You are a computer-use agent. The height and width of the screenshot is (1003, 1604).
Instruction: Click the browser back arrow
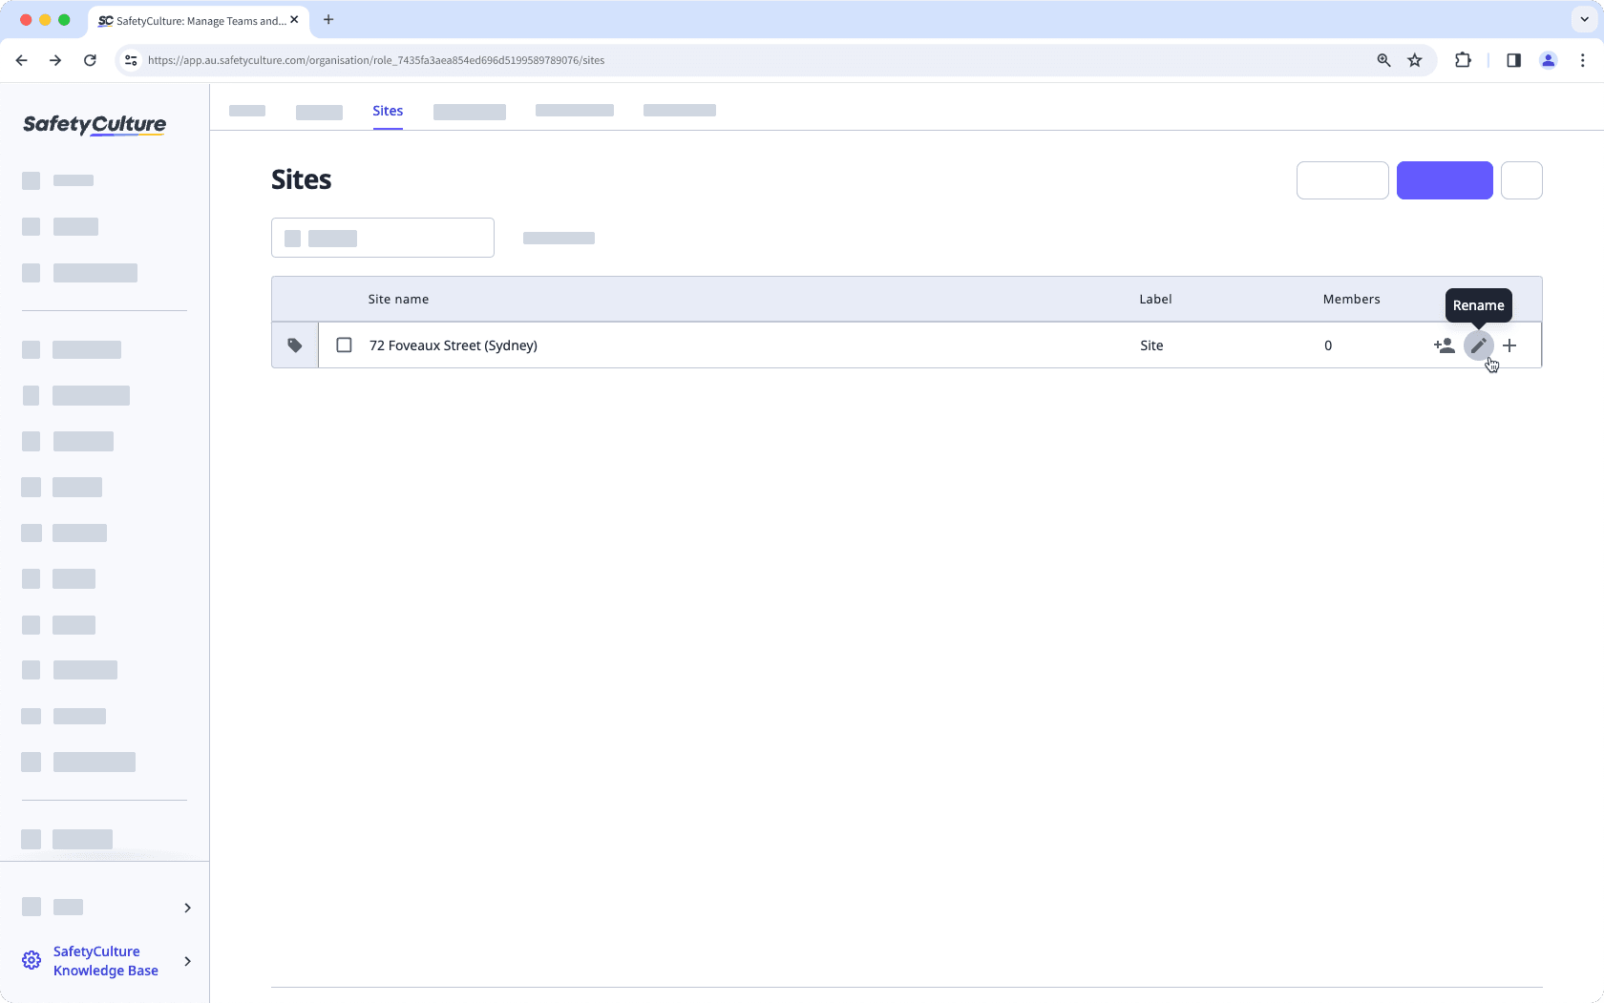[x=21, y=60]
